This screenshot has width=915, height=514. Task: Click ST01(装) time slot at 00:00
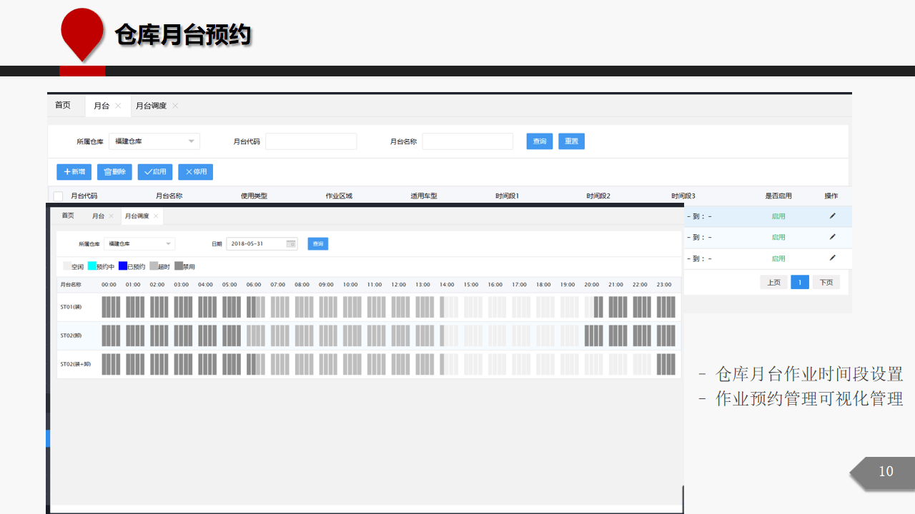(111, 307)
